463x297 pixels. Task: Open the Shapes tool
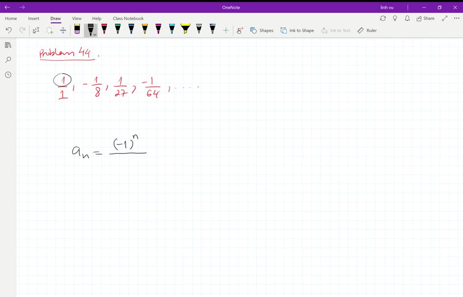(x=262, y=30)
